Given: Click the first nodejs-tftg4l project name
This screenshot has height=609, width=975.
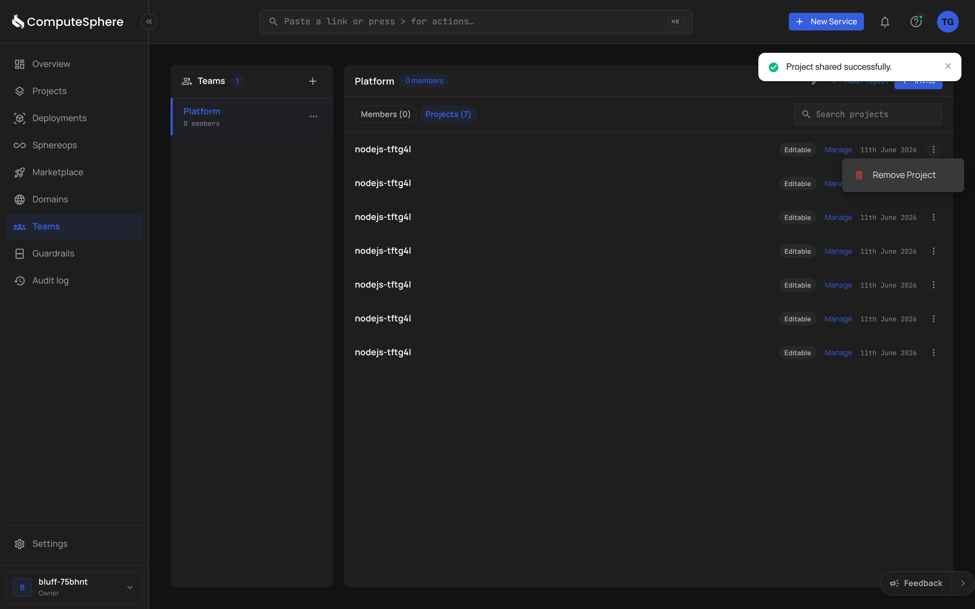Looking at the screenshot, I should 383,150.
